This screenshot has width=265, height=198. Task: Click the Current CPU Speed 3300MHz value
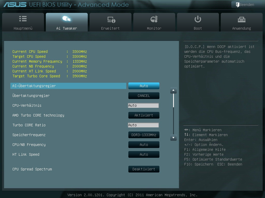(80, 52)
